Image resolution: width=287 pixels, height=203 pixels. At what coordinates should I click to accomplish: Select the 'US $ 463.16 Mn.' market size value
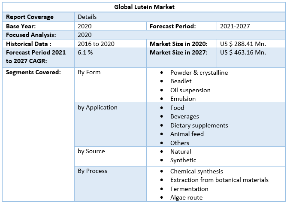[243, 52]
